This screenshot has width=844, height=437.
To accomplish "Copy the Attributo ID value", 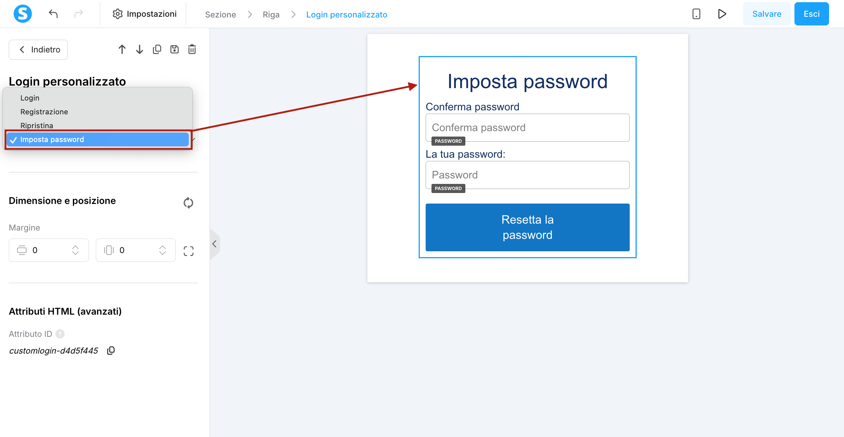I will 111,350.
